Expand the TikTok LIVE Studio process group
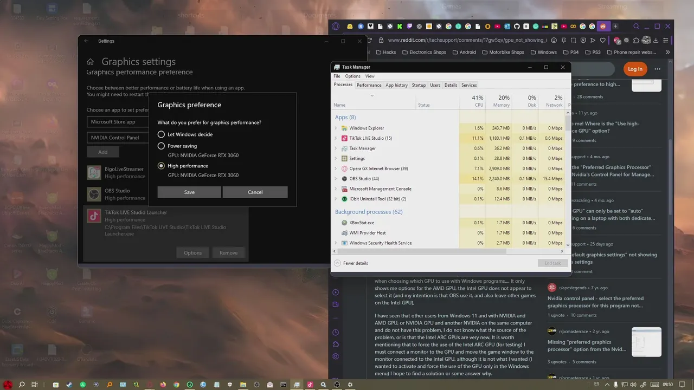694x390 pixels. pos(336,138)
